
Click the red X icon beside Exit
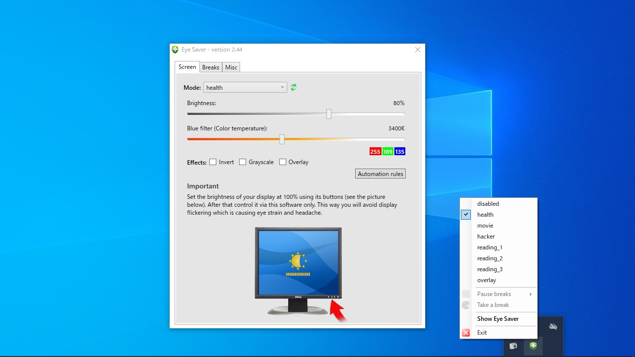point(466,333)
